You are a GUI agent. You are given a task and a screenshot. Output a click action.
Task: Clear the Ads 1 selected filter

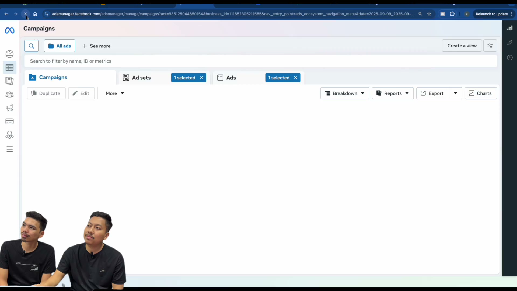click(296, 78)
